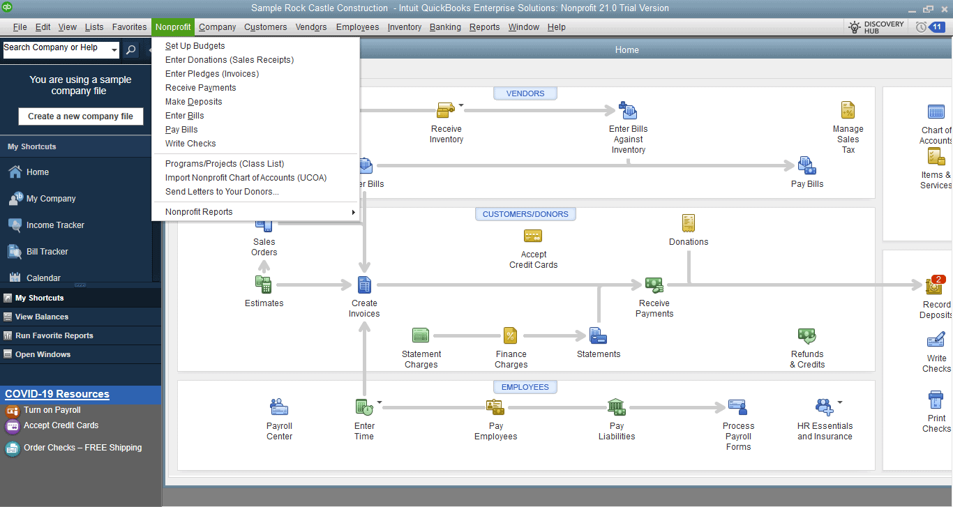Click the Statement Charges icon
Image resolution: width=953 pixels, height=507 pixels.
point(421,335)
